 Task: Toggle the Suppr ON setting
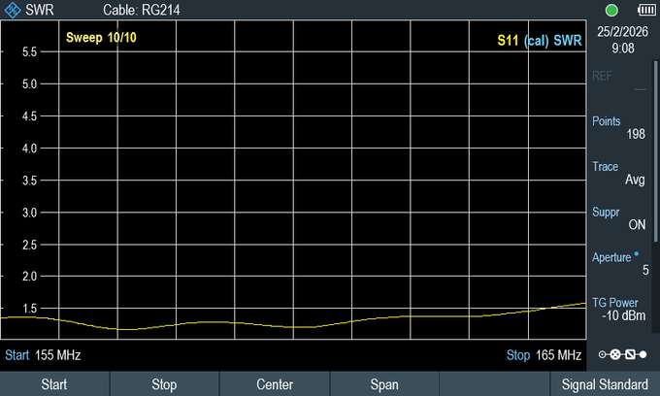619,218
